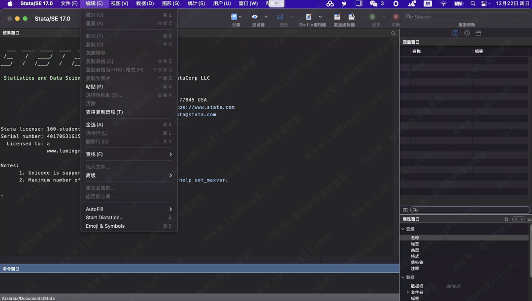The image size is (532, 301).
Task: Click the filter toggle left of variable search
Action: click(405, 210)
